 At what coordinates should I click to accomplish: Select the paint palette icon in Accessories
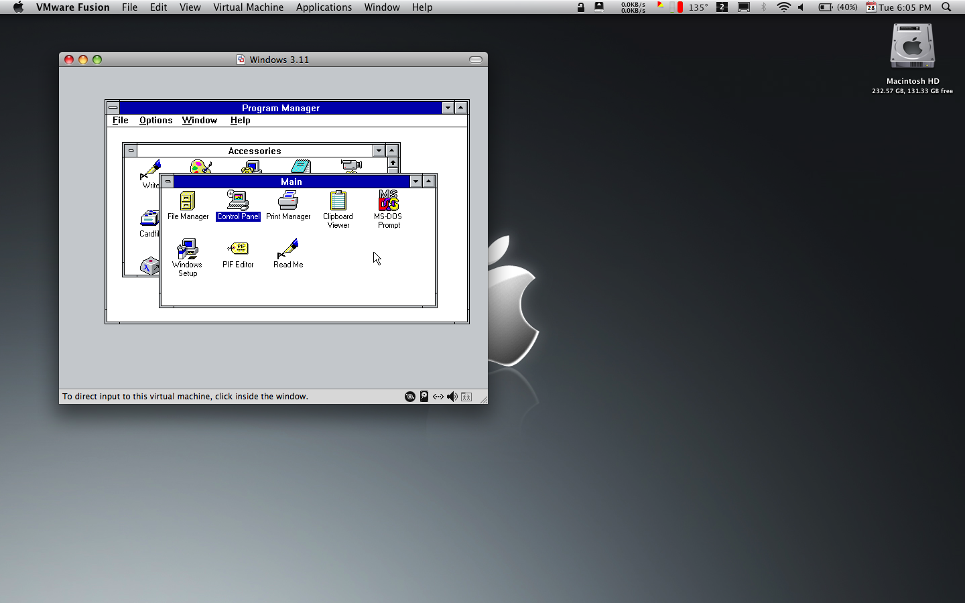point(201,166)
